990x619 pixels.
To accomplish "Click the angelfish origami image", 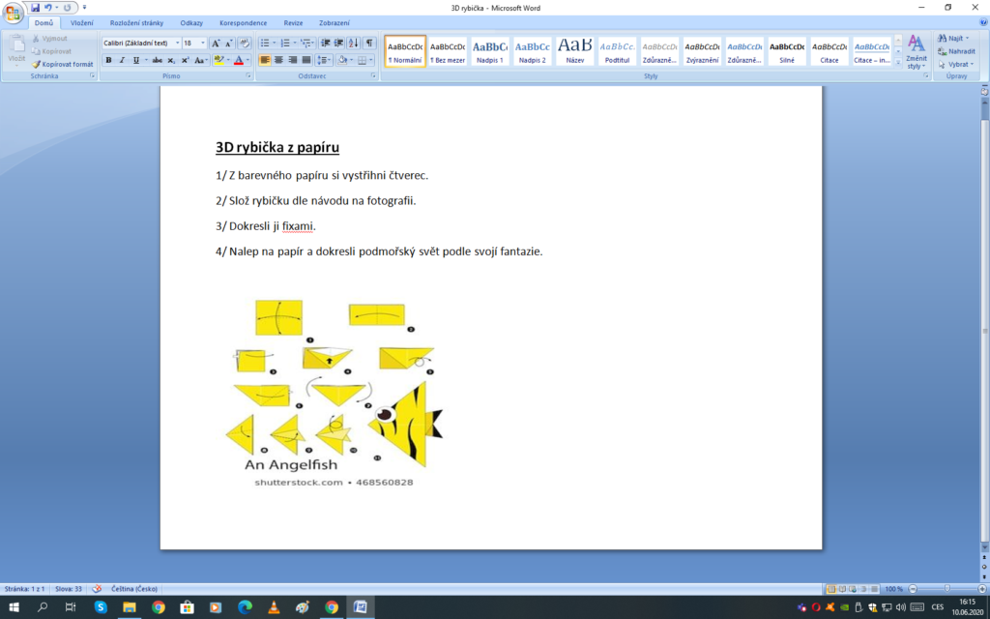I will click(x=335, y=393).
